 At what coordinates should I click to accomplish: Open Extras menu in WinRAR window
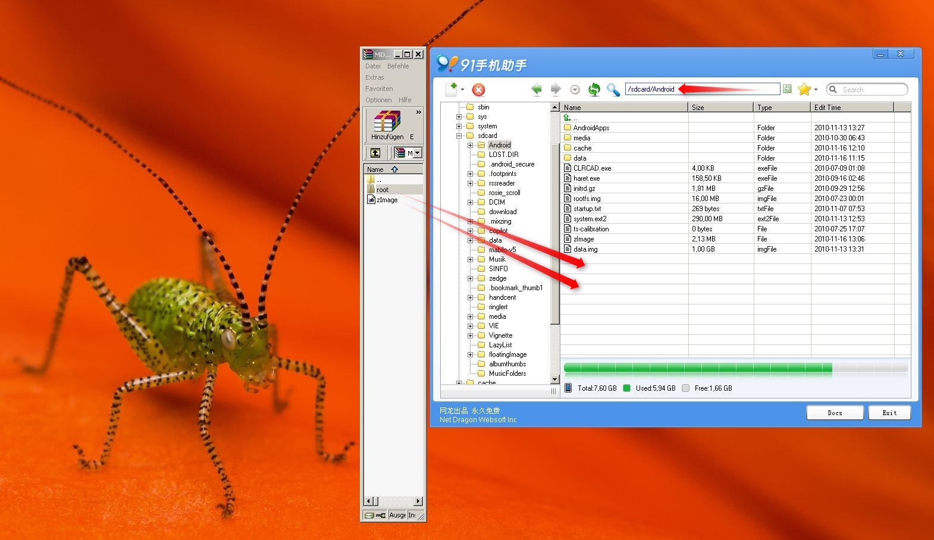click(375, 77)
